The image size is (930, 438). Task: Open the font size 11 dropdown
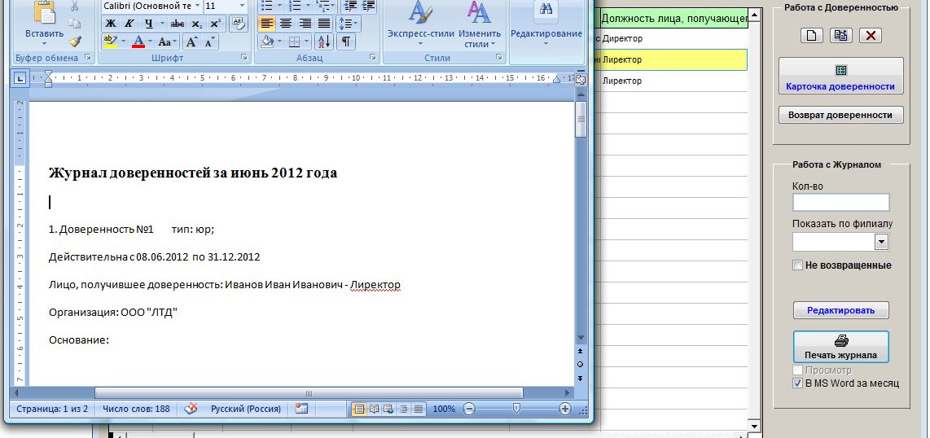pyautogui.click(x=242, y=6)
